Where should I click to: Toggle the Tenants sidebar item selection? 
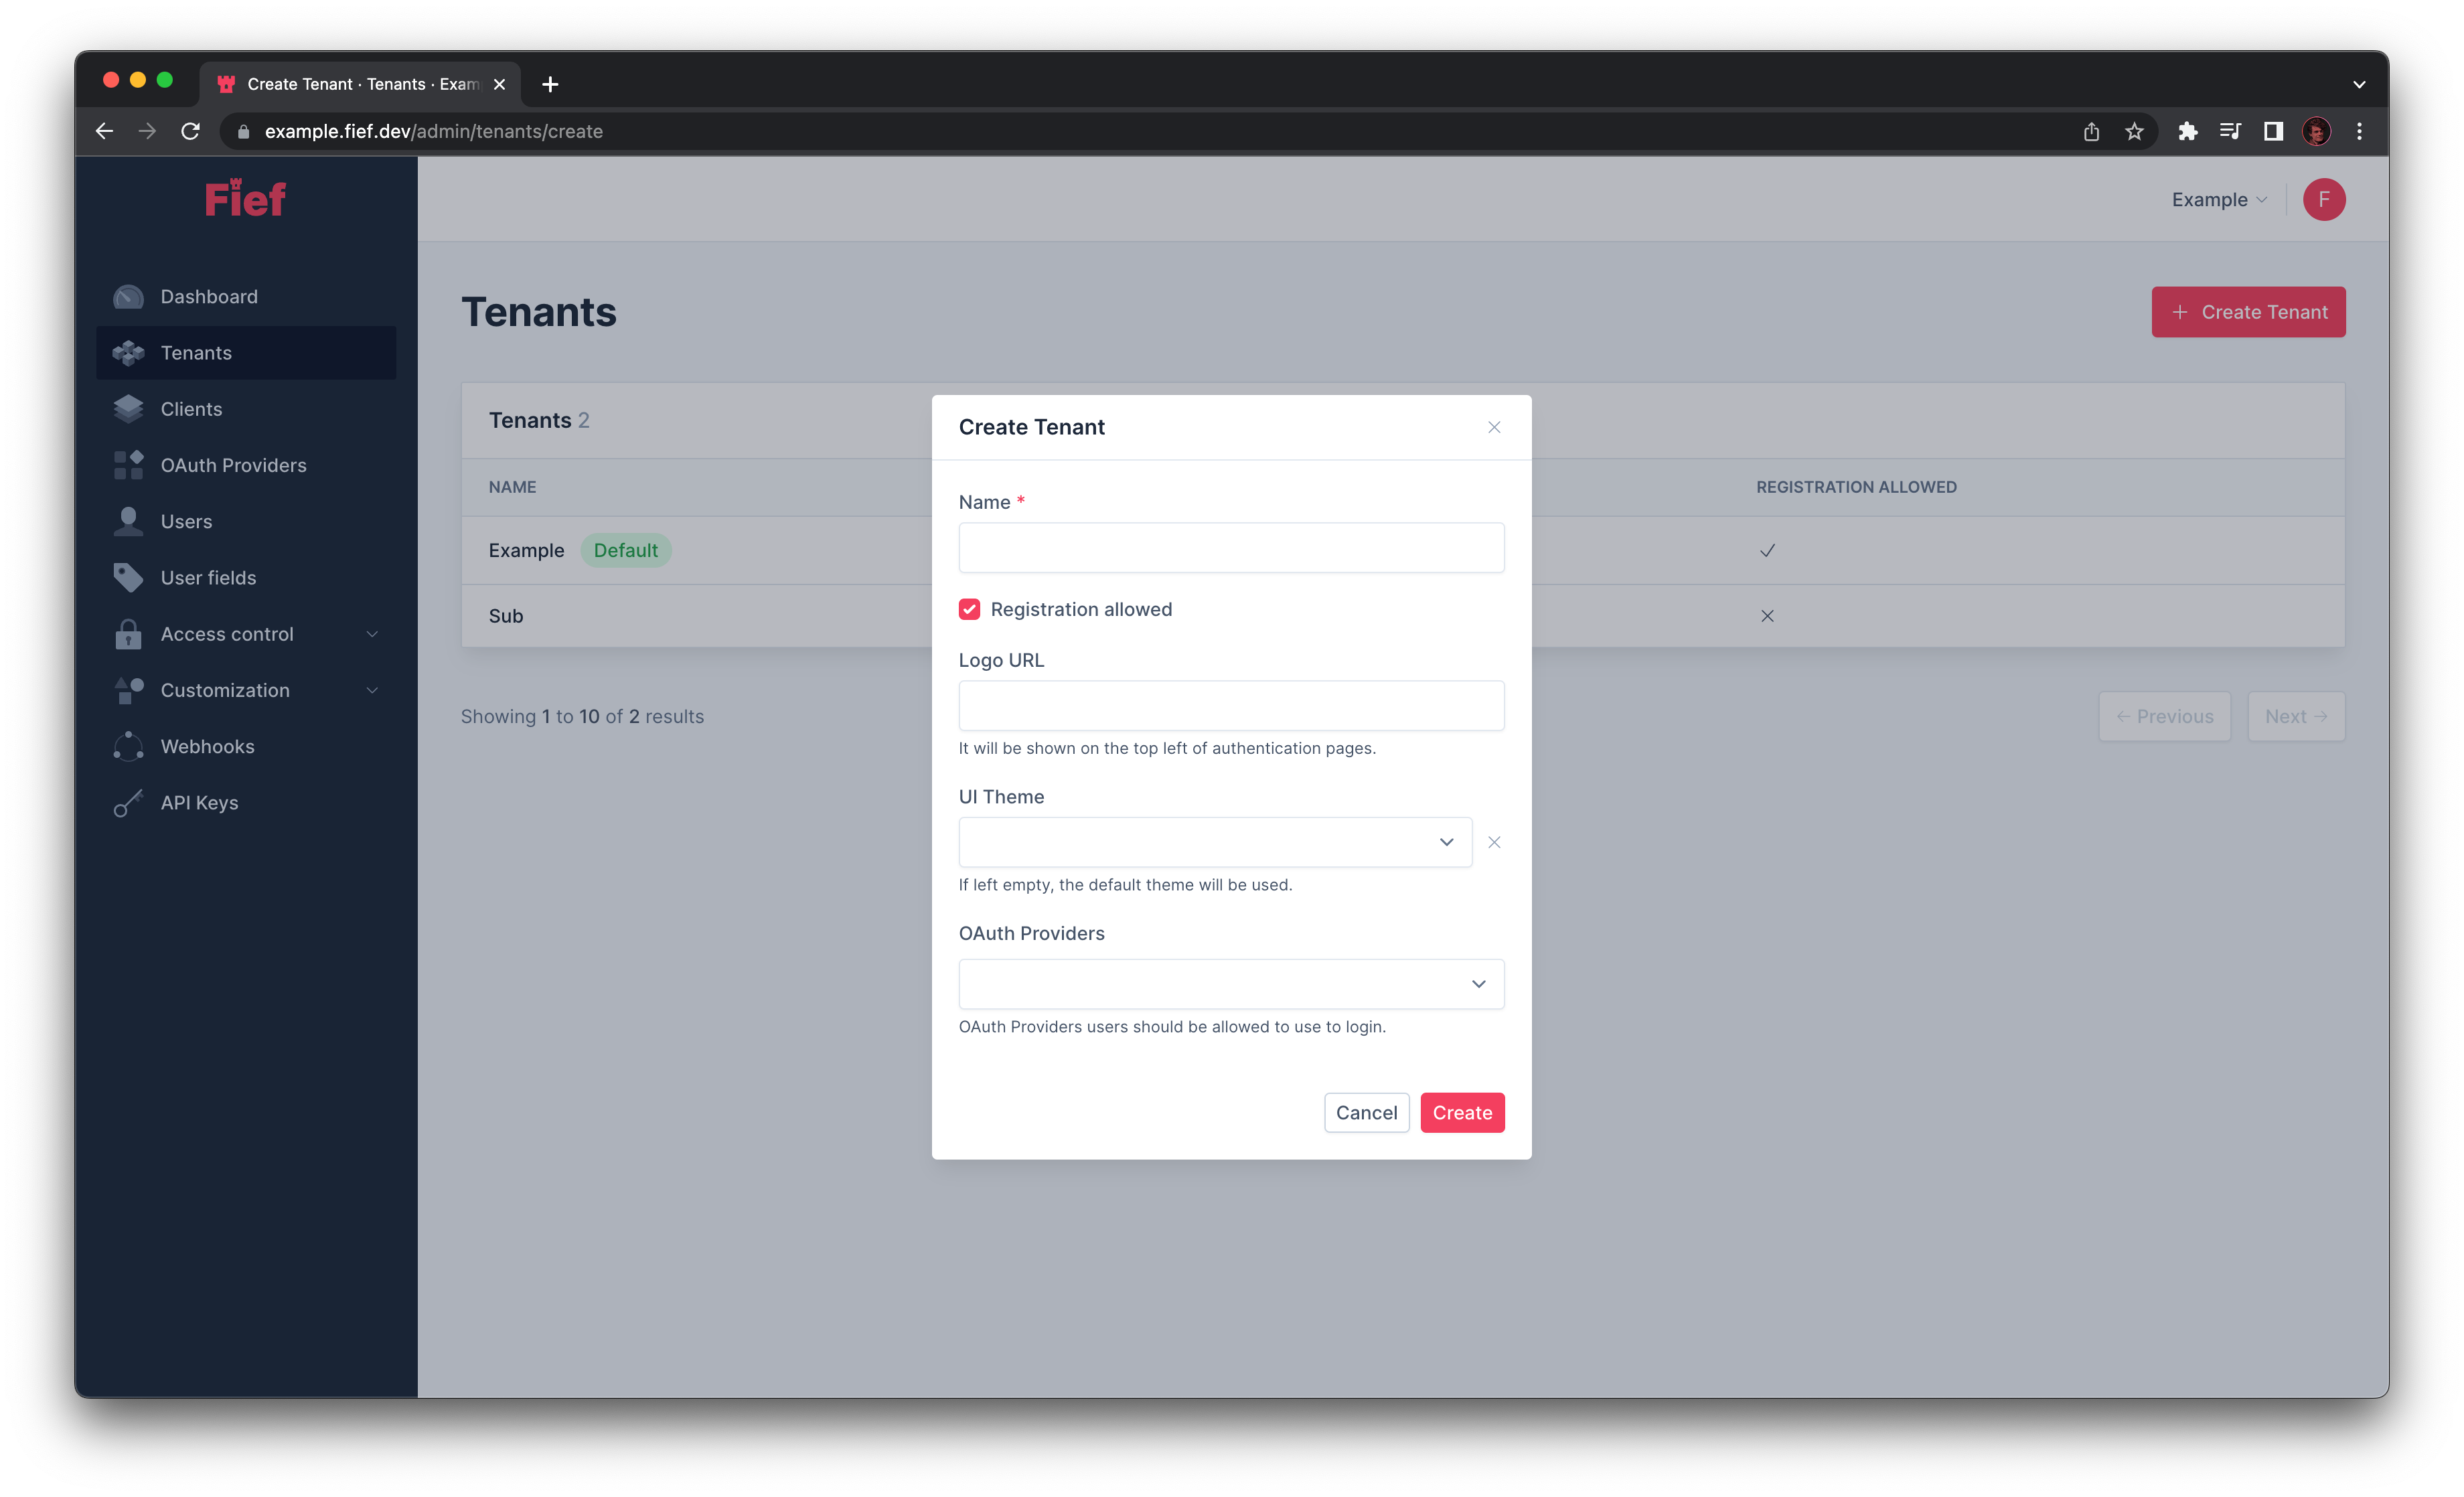196,352
